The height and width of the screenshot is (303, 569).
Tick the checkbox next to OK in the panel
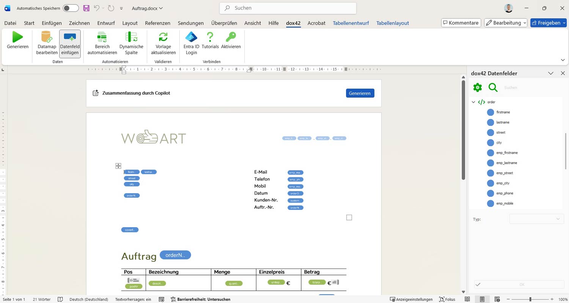(478, 284)
